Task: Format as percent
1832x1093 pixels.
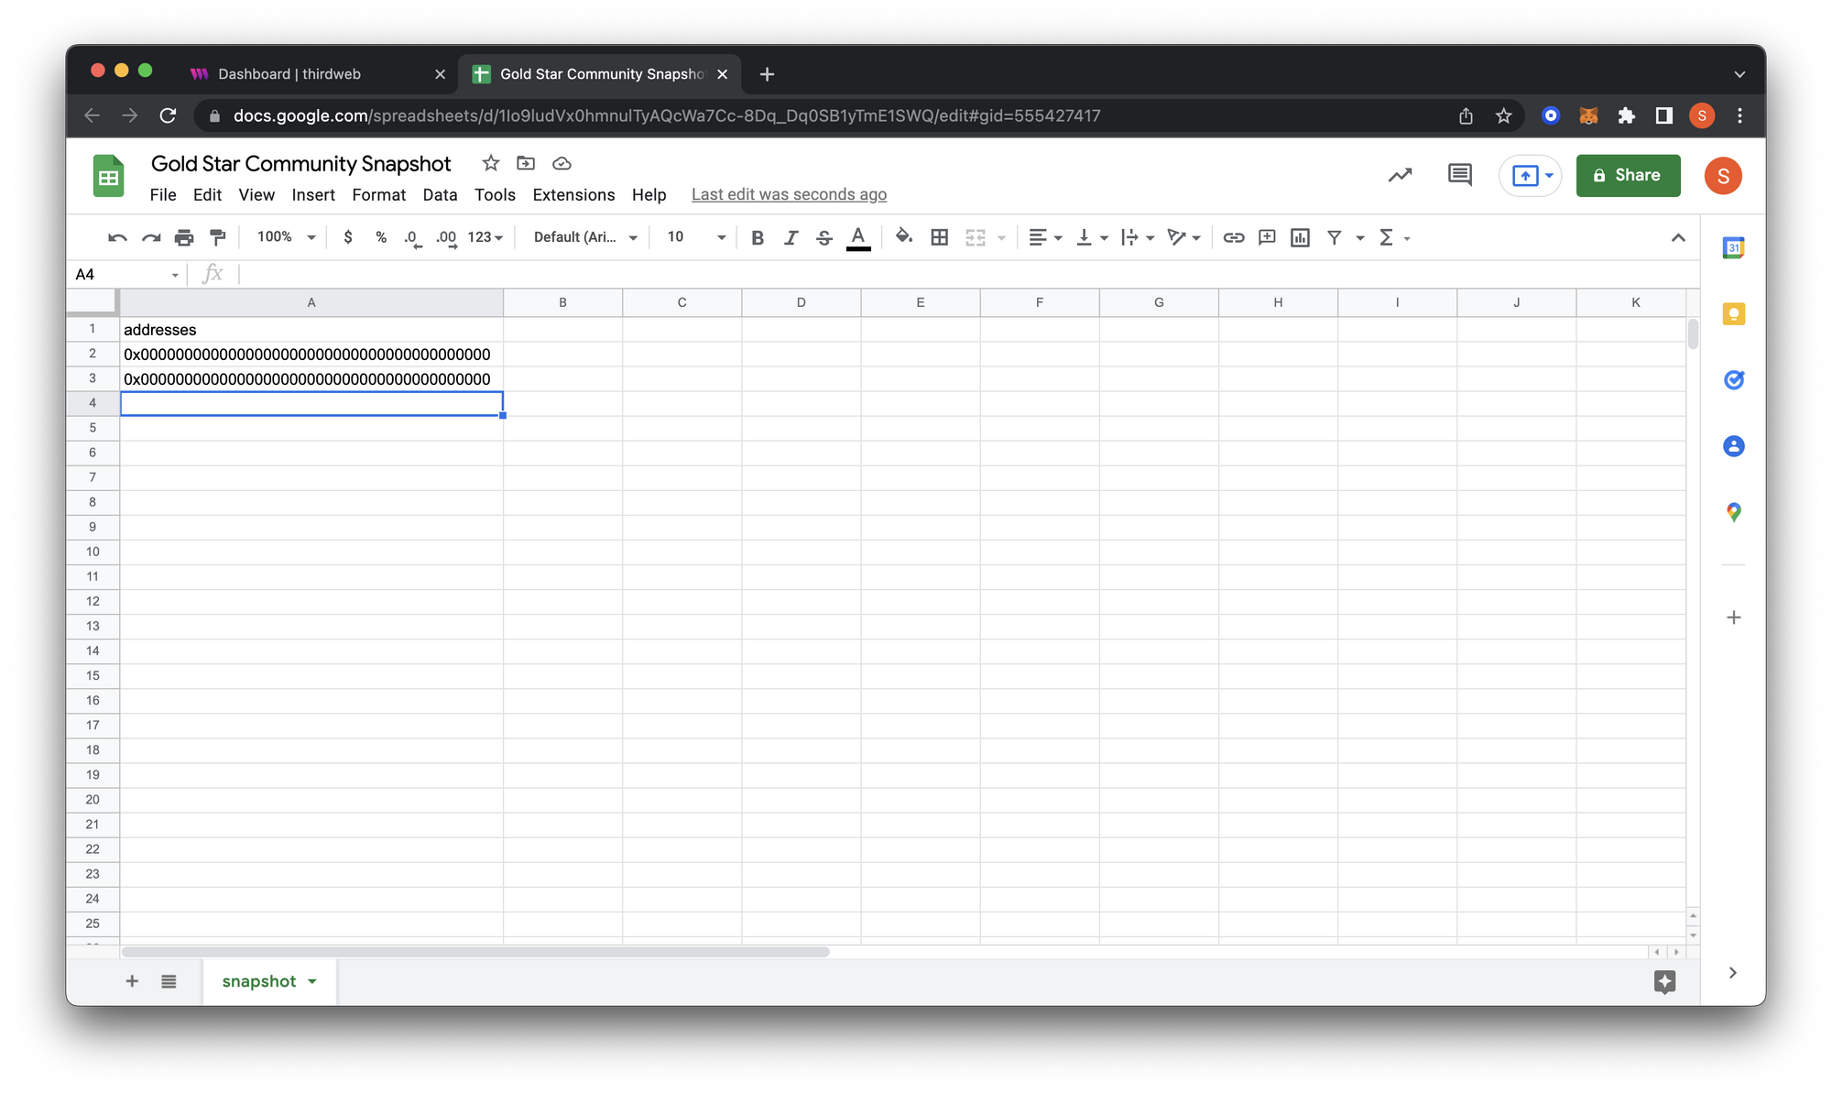Action: [381, 237]
